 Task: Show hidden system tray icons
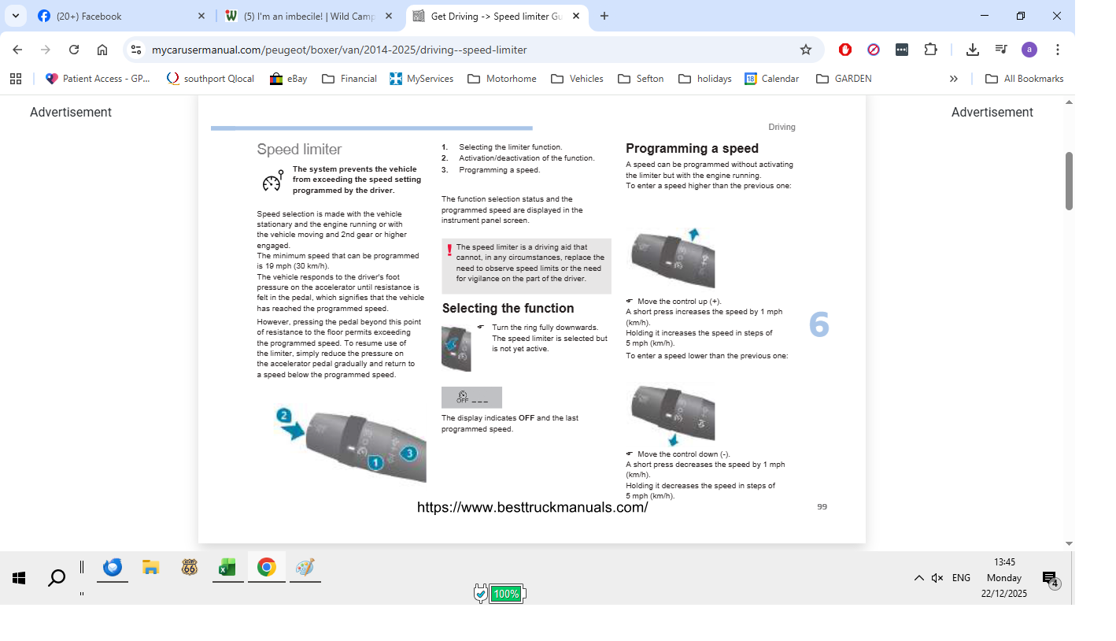point(918,578)
